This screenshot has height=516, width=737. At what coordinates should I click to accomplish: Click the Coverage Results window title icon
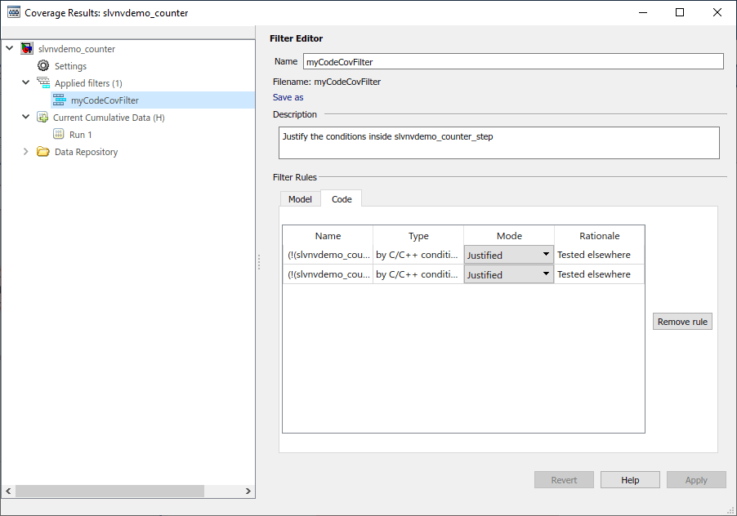coord(13,13)
